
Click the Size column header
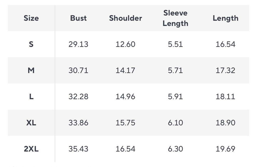(x=31, y=18)
